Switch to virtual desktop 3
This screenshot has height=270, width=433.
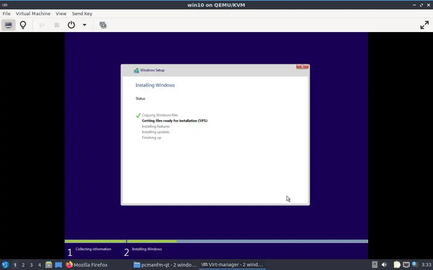click(x=31, y=265)
